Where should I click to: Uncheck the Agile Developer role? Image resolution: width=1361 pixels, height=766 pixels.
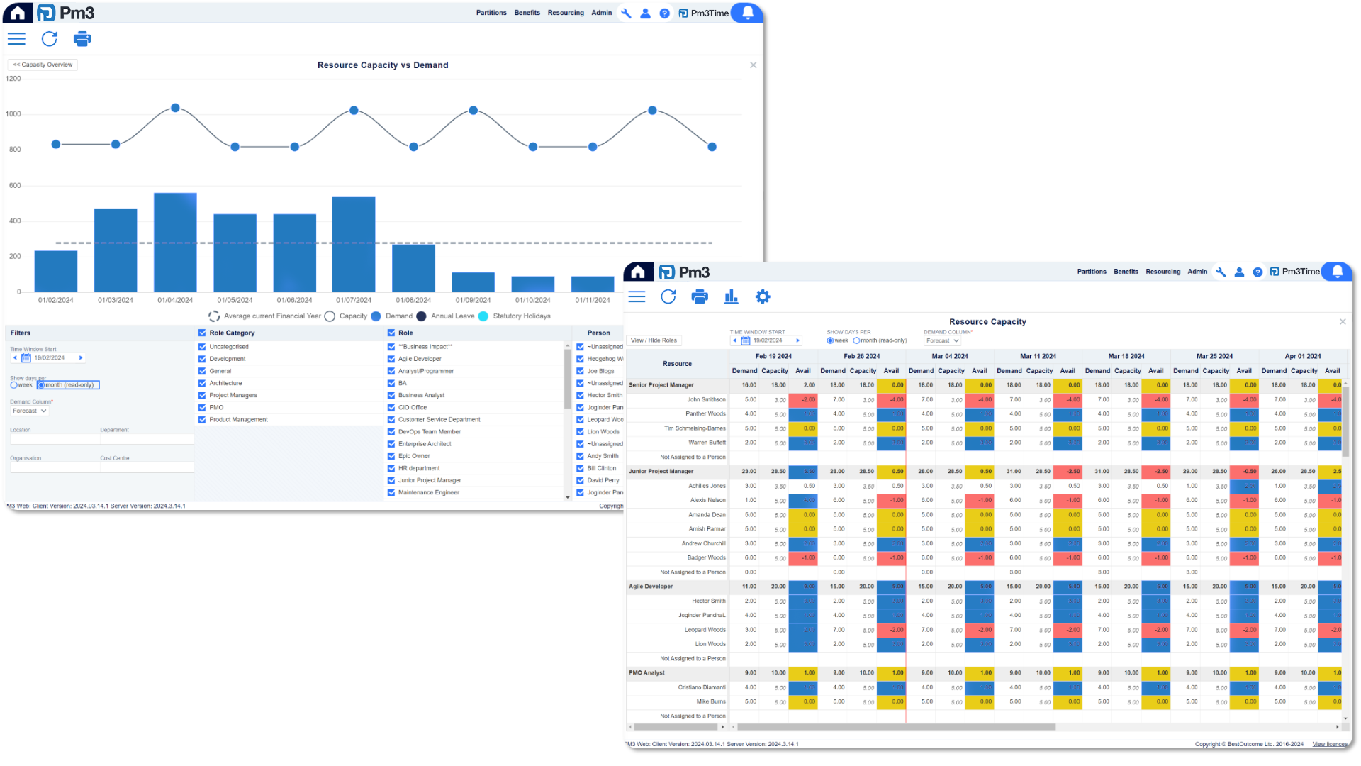coord(391,359)
